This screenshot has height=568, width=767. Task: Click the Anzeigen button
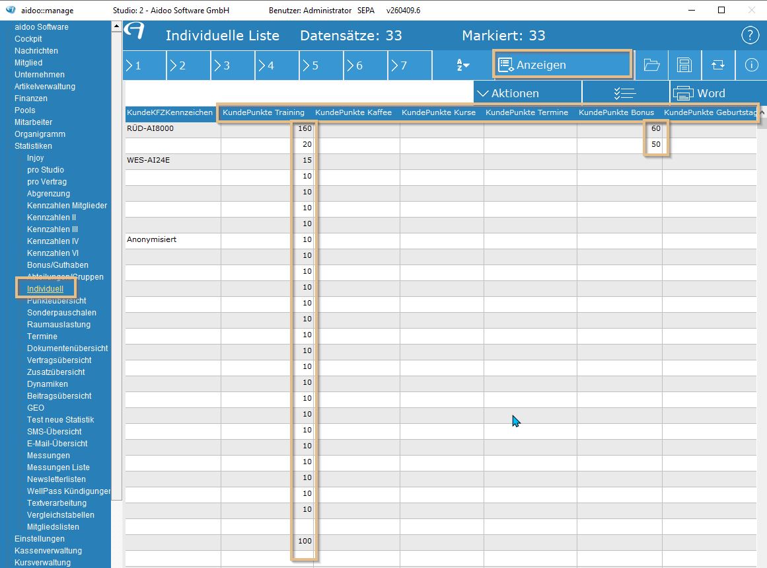click(x=562, y=65)
